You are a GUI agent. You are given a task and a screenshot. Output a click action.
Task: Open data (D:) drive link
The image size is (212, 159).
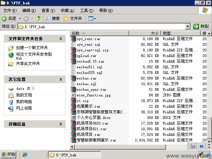(25, 88)
